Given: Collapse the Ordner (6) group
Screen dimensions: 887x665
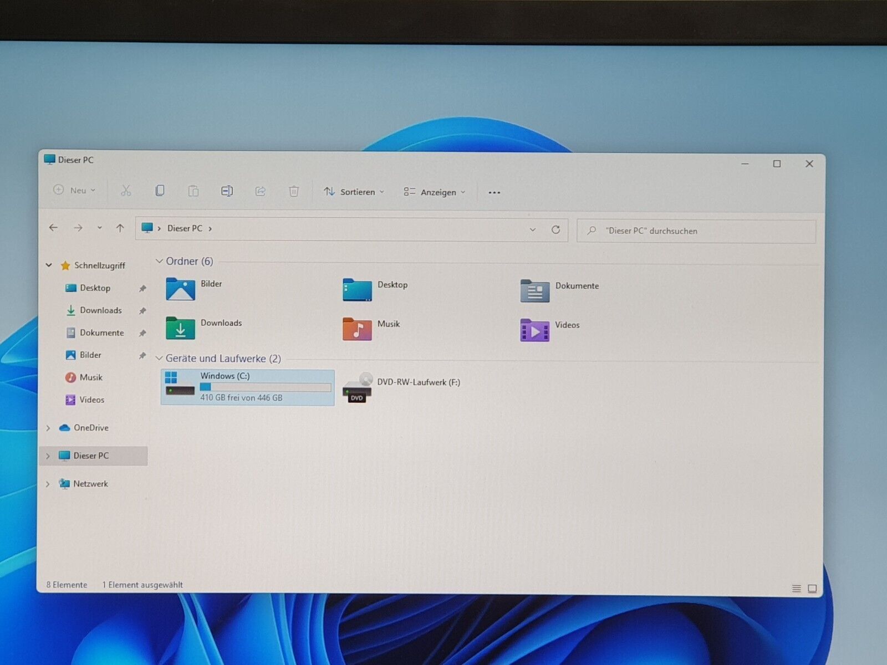Looking at the screenshot, I should pos(159,261).
